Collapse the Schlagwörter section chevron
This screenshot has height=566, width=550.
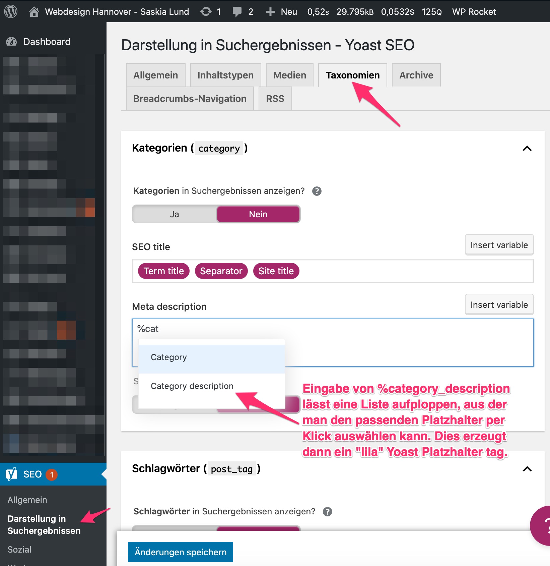[x=527, y=469]
